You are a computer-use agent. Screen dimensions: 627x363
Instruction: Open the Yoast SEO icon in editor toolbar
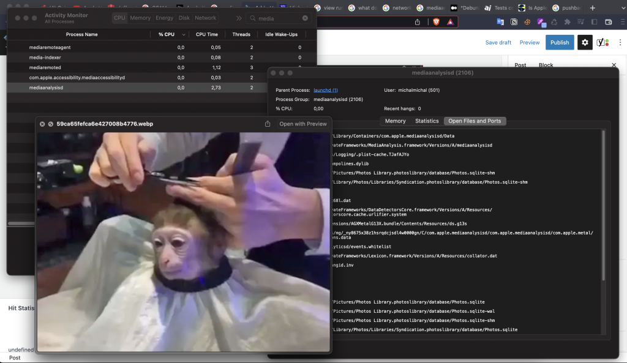click(x=603, y=42)
